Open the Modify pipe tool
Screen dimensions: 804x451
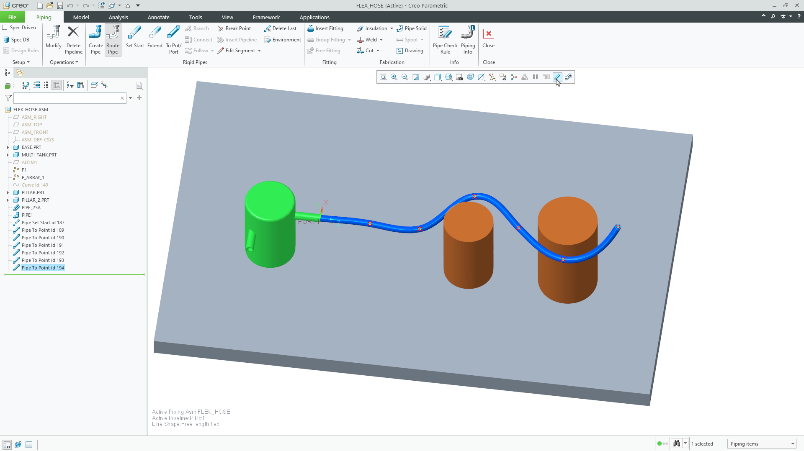pyautogui.click(x=54, y=37)
